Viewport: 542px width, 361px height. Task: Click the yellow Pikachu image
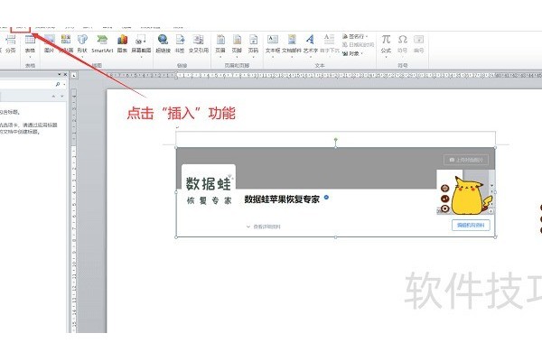click(470, 196)
